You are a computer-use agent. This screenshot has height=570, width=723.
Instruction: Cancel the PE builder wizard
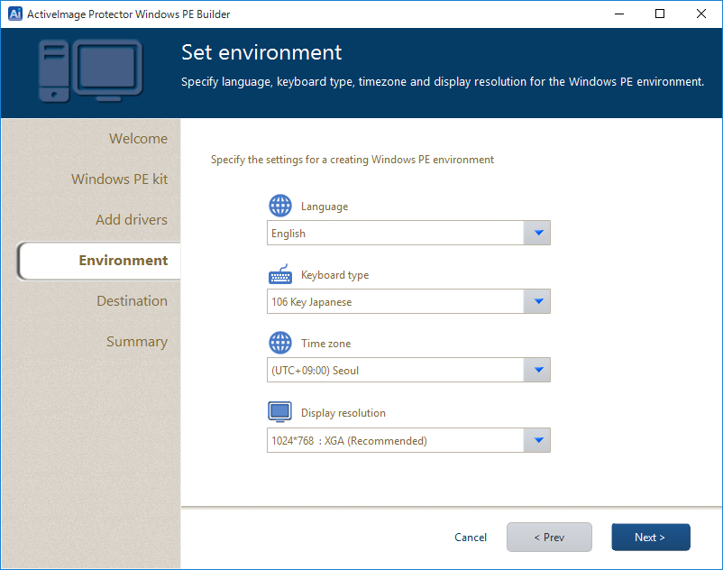point(471,538)
